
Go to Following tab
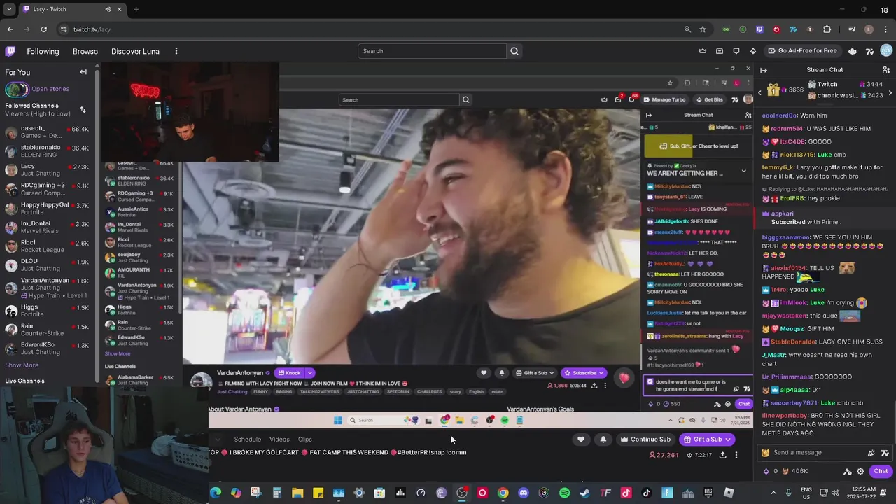coord(43,51)
